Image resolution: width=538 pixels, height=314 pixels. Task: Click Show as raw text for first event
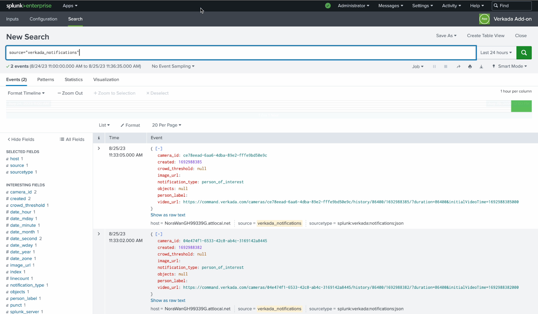pyautogui.click(x=168, y=215)
